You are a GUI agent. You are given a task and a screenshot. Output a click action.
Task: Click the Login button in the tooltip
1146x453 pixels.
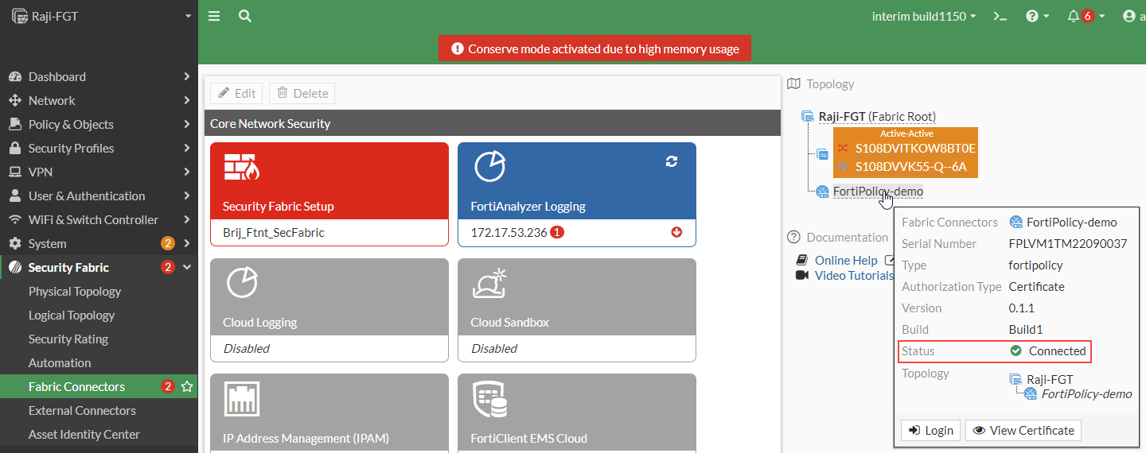pyautogui.click(x=930, y=430)
